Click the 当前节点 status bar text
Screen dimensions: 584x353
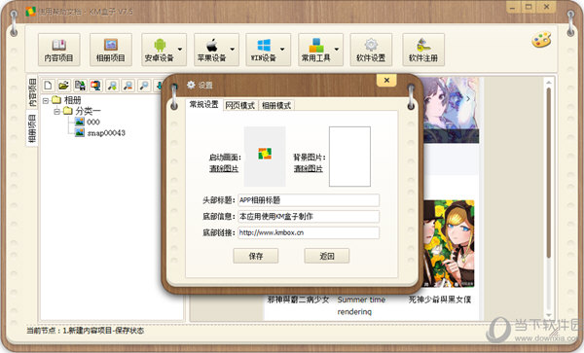[x=86, y=331]
